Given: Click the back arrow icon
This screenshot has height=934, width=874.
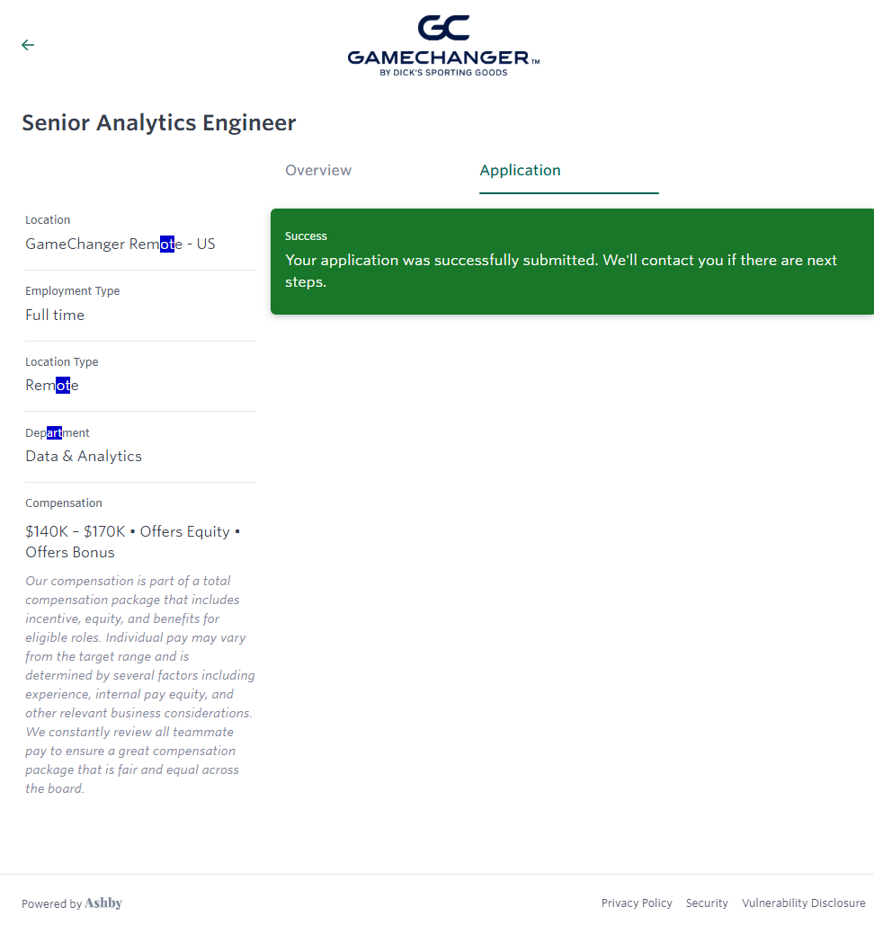Looking at the screenshot, I should click(28, 45).
